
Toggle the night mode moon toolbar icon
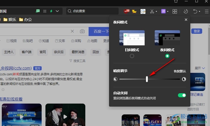(186, 11)
